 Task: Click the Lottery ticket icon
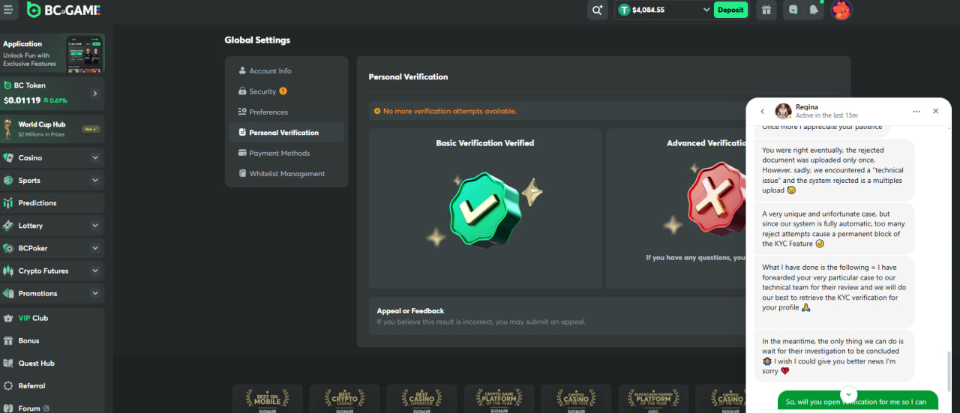point(8,226)
